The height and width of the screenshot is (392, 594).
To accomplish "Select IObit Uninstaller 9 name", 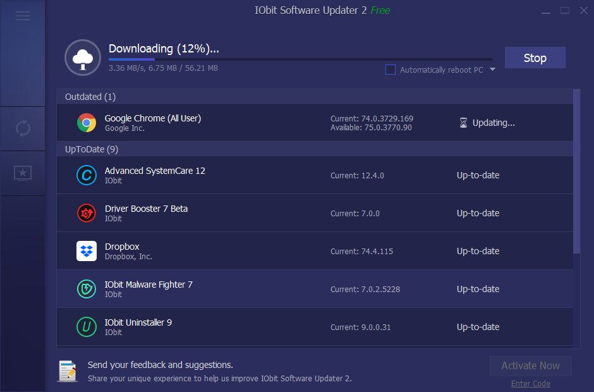I will [138, 322].
